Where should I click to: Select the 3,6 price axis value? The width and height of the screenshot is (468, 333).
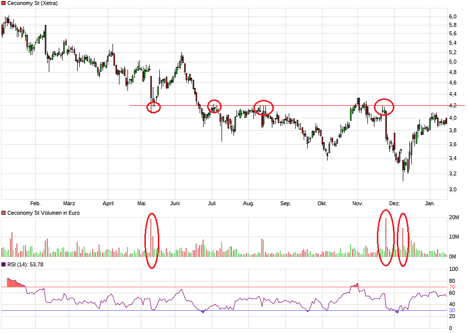[x=453, y=145]
